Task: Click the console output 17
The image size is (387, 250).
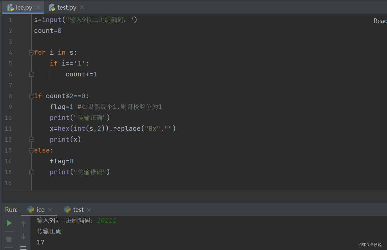Action: click(41, 242)
